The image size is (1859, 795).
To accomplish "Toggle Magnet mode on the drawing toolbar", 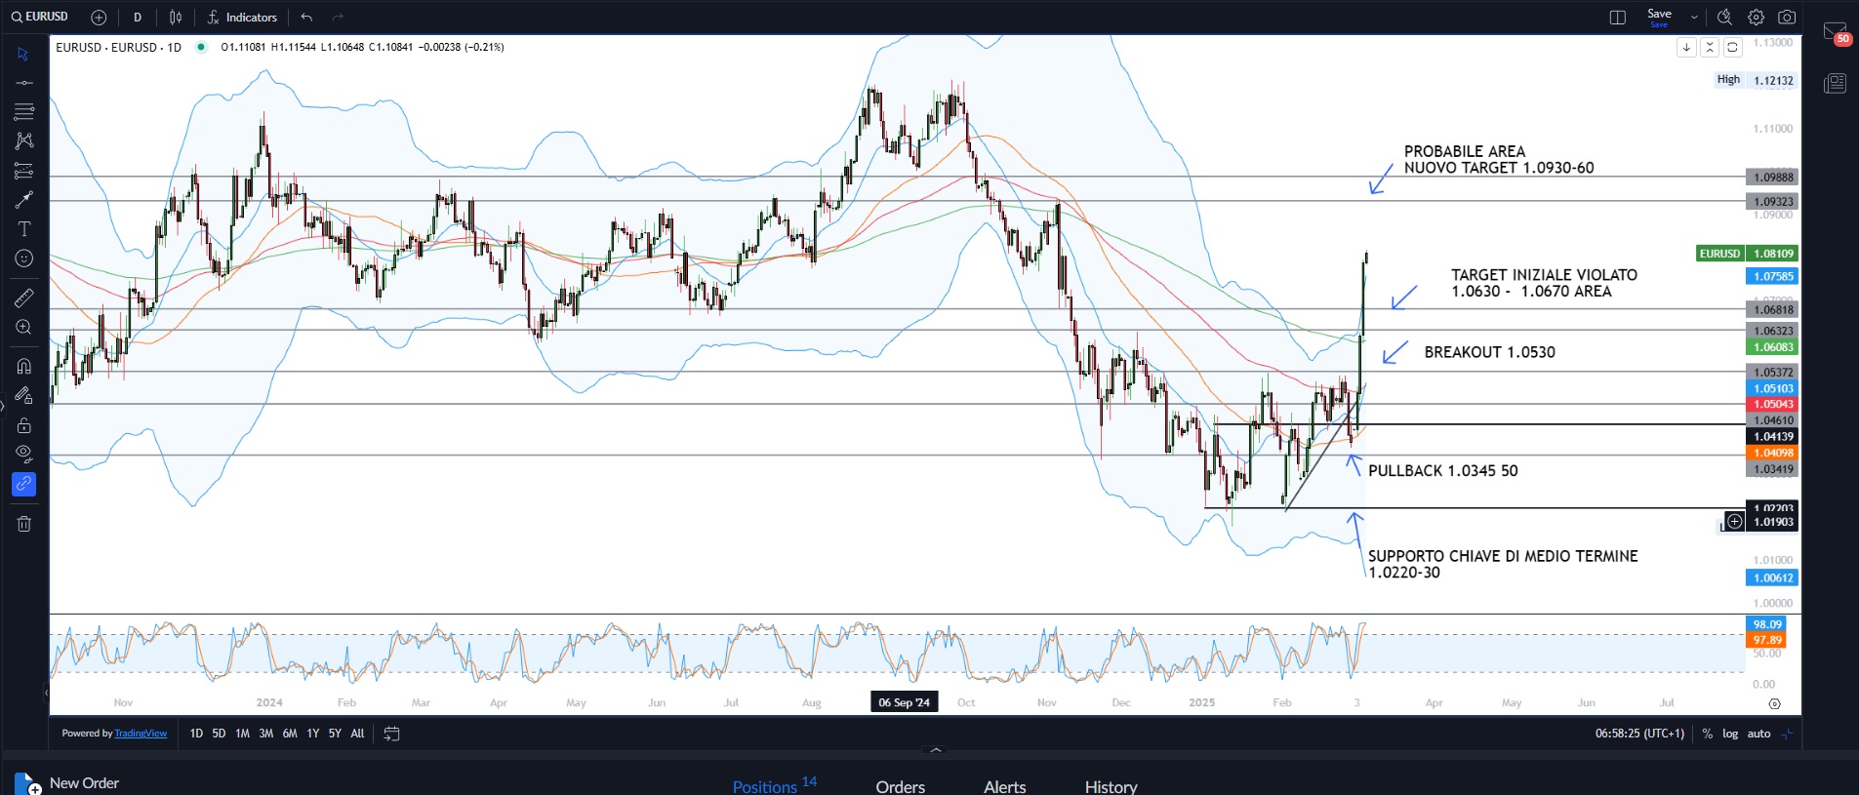I will point(24,367).
